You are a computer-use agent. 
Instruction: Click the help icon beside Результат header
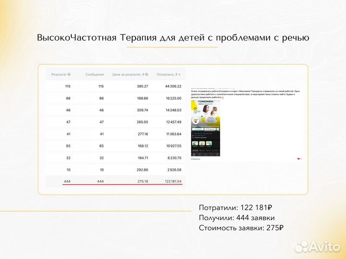[x=69, y=74]
